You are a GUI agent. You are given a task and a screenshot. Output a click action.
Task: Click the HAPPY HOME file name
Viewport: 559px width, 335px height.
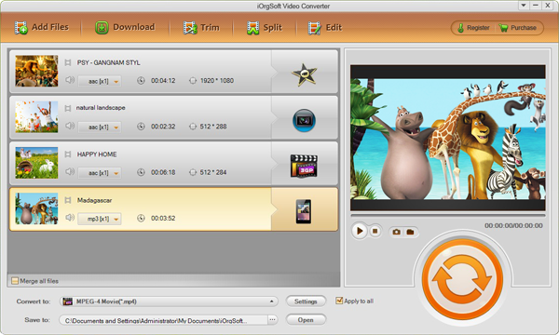pos(97,154)
